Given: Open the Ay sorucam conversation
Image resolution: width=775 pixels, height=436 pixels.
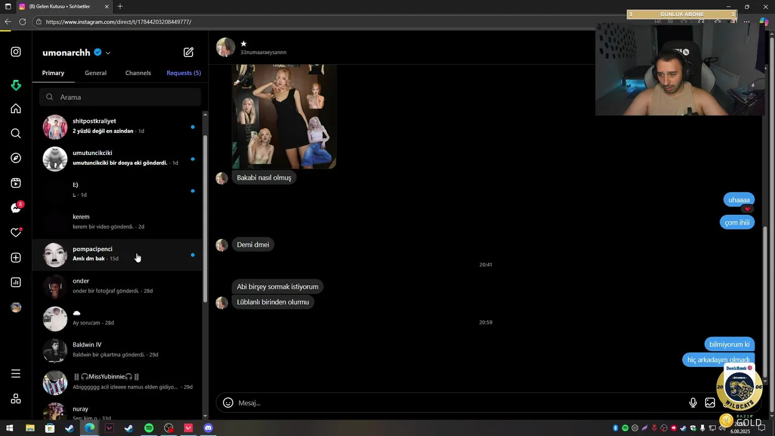Looking at the screenshot, I should 117,319.
